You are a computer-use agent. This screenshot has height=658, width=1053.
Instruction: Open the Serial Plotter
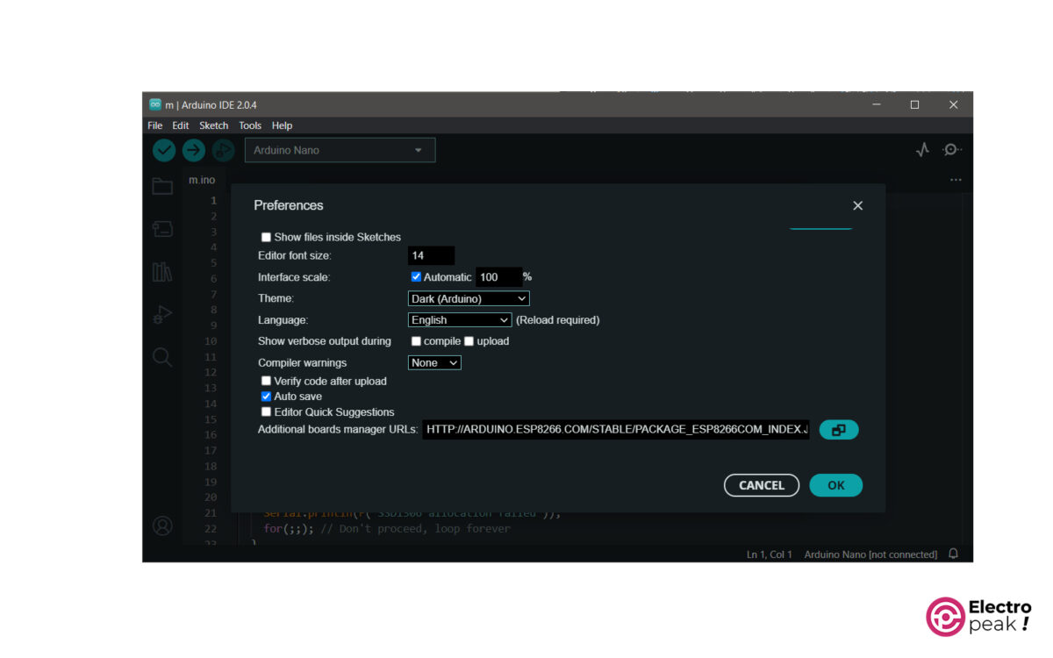(x=922, y=150)
